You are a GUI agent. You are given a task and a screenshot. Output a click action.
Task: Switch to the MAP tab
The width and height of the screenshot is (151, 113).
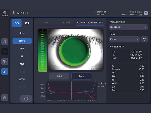pos(46,23)
